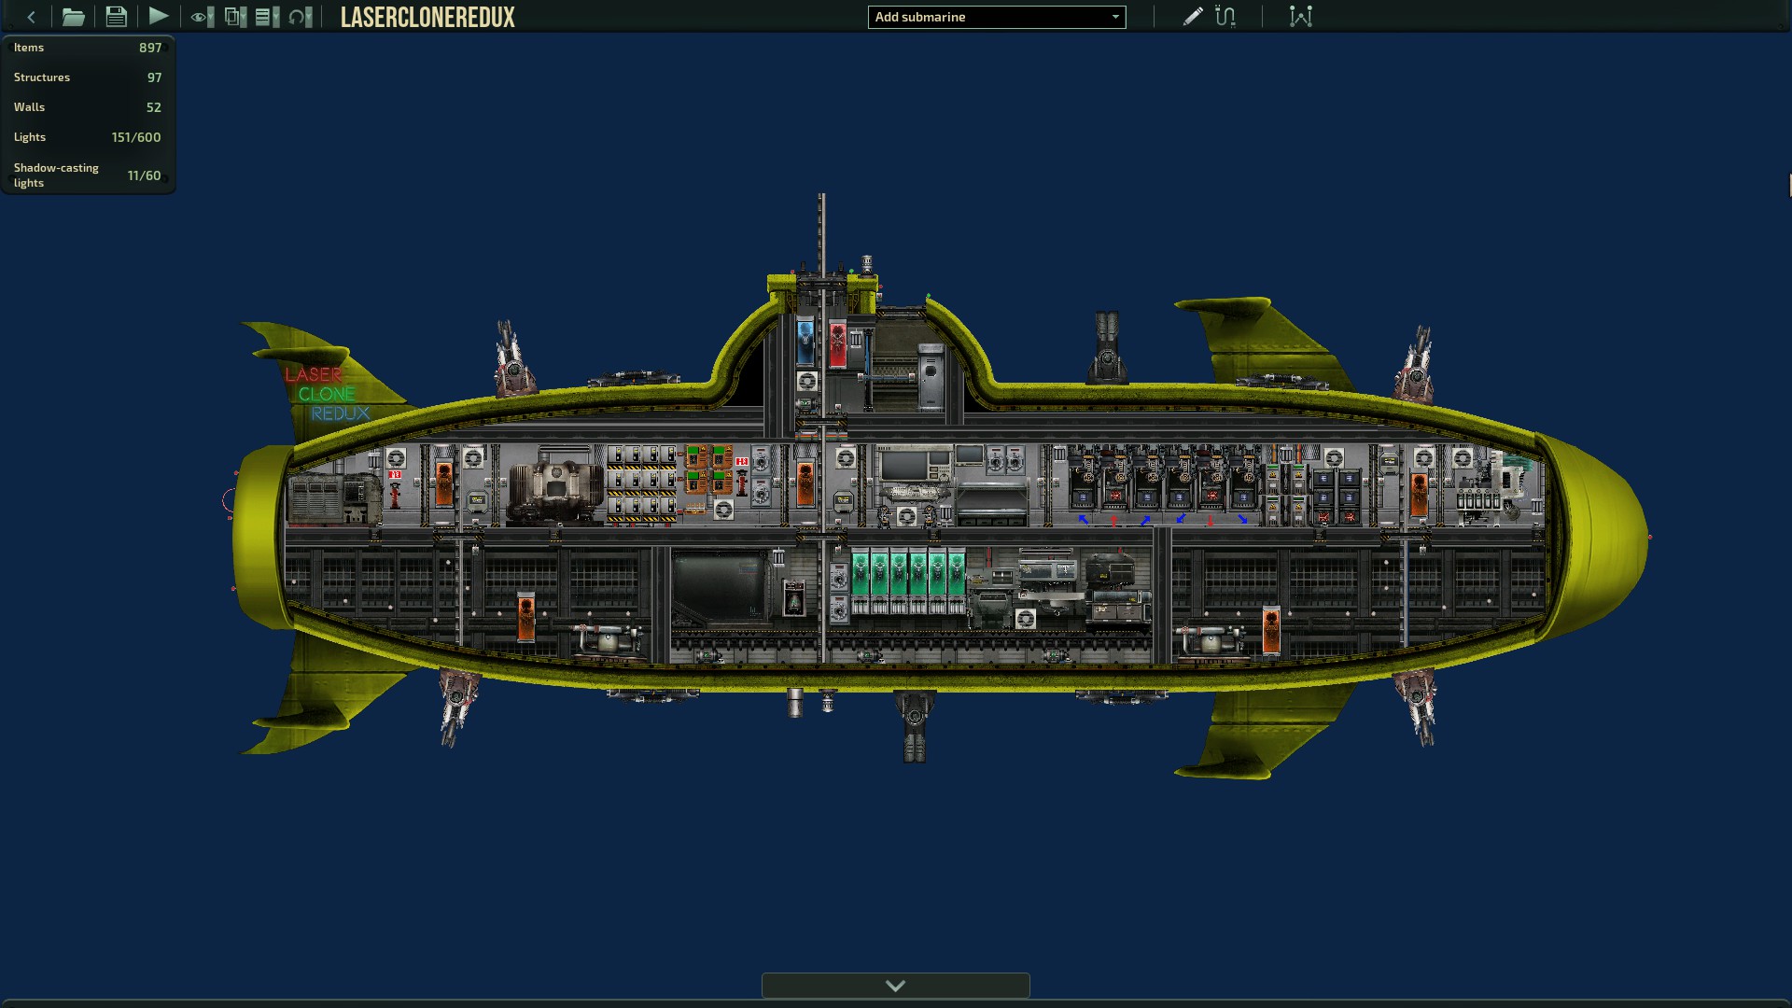Expand bottom panel with down chevron
The width and height of the screenshot is (1792, 1008).
click(x=896, y=986)
